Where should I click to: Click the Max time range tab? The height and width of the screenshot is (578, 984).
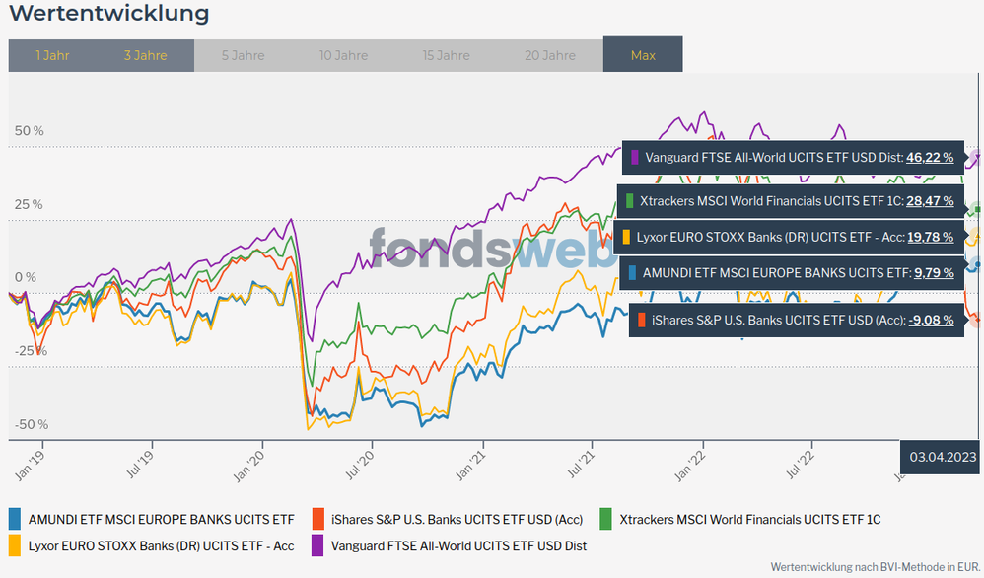tap(643, 55)
